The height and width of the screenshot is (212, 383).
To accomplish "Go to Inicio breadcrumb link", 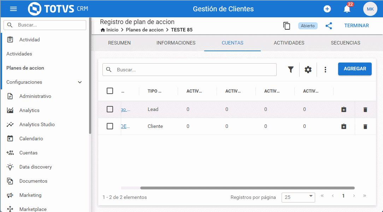I will coord(112,30).
